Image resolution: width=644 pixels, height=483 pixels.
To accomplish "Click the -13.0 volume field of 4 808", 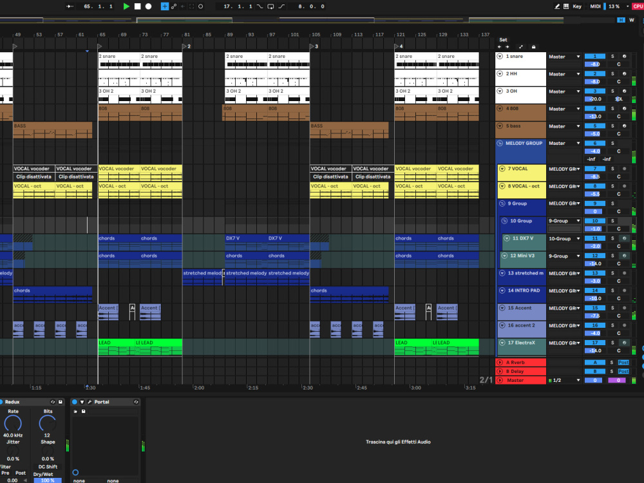I will pos(594,116).
